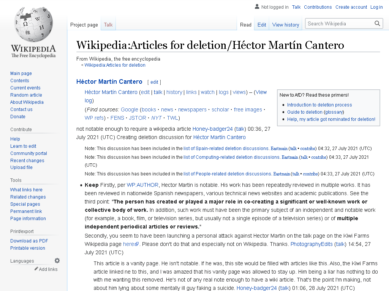Open the Read tab
Viewport: 389px width, 291px height.
point(246,25)
